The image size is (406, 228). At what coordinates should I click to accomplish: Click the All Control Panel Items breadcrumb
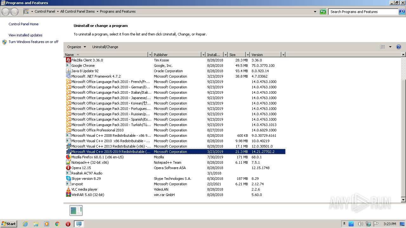coord(77,11)
